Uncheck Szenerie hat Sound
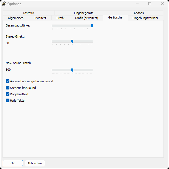Viewport: 169px width, 169px height. (x=8, y=88)
